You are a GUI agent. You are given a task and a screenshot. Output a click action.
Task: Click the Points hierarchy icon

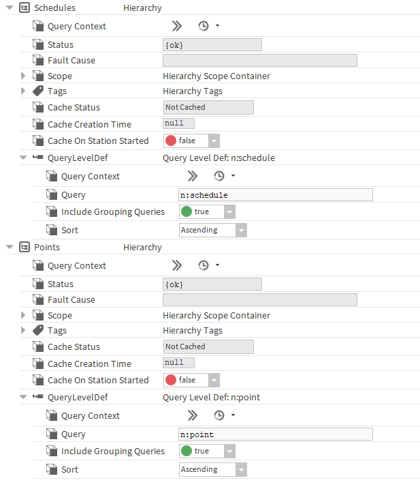pyautogui.click(x=24, y=248)
